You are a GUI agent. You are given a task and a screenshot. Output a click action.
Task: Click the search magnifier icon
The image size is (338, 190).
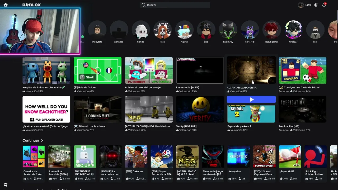143,5
